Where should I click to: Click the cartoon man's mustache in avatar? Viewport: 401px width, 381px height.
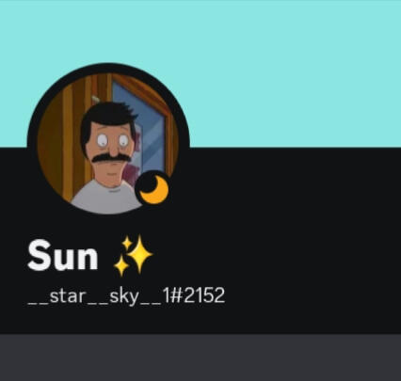[x=111, y=158]
